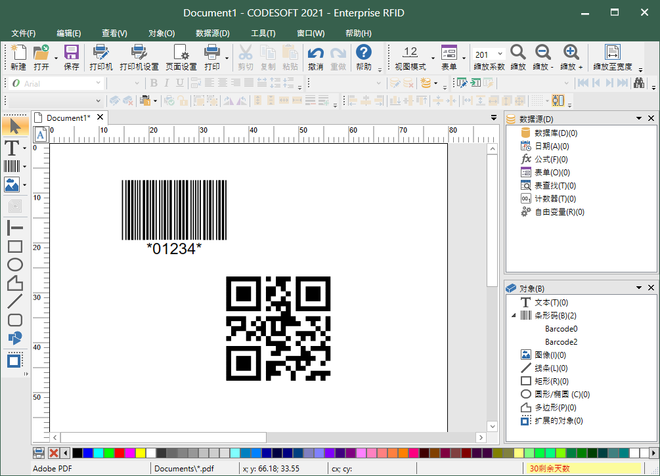Create a new document with 新建

click(x=18, y=57)
